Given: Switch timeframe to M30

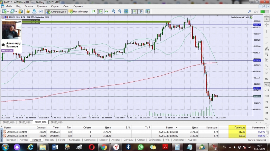Looking at the screenshot, I should click(x=267, y=96).
